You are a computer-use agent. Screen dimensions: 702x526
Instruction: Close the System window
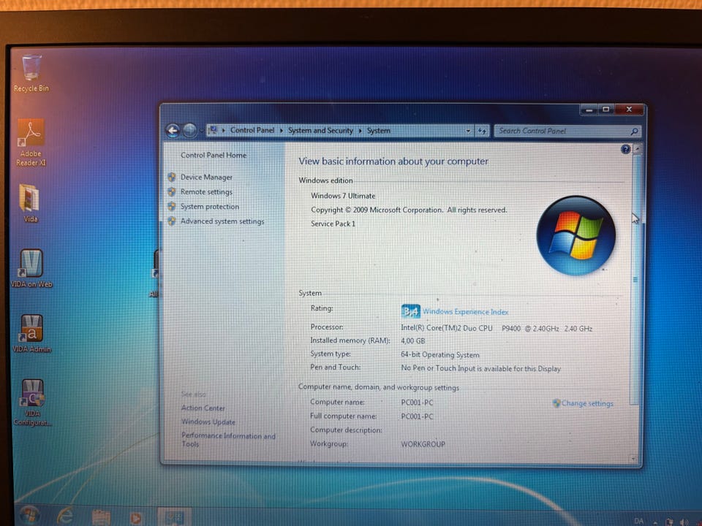click(629, 110)
